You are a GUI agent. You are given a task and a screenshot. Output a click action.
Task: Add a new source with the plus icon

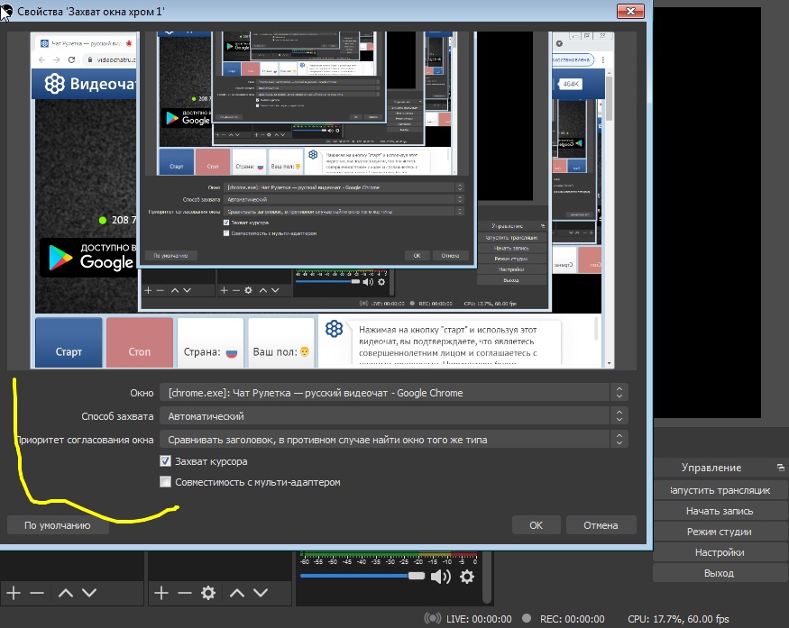point(161,593)
